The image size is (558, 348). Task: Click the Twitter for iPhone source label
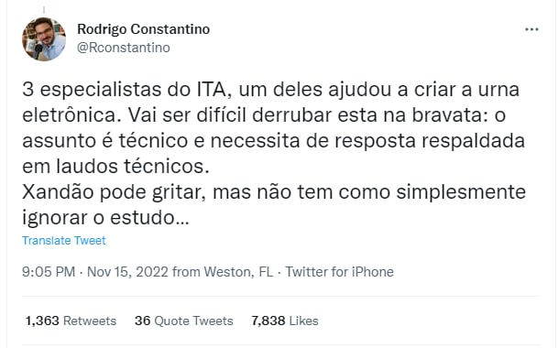click(340, 272)
